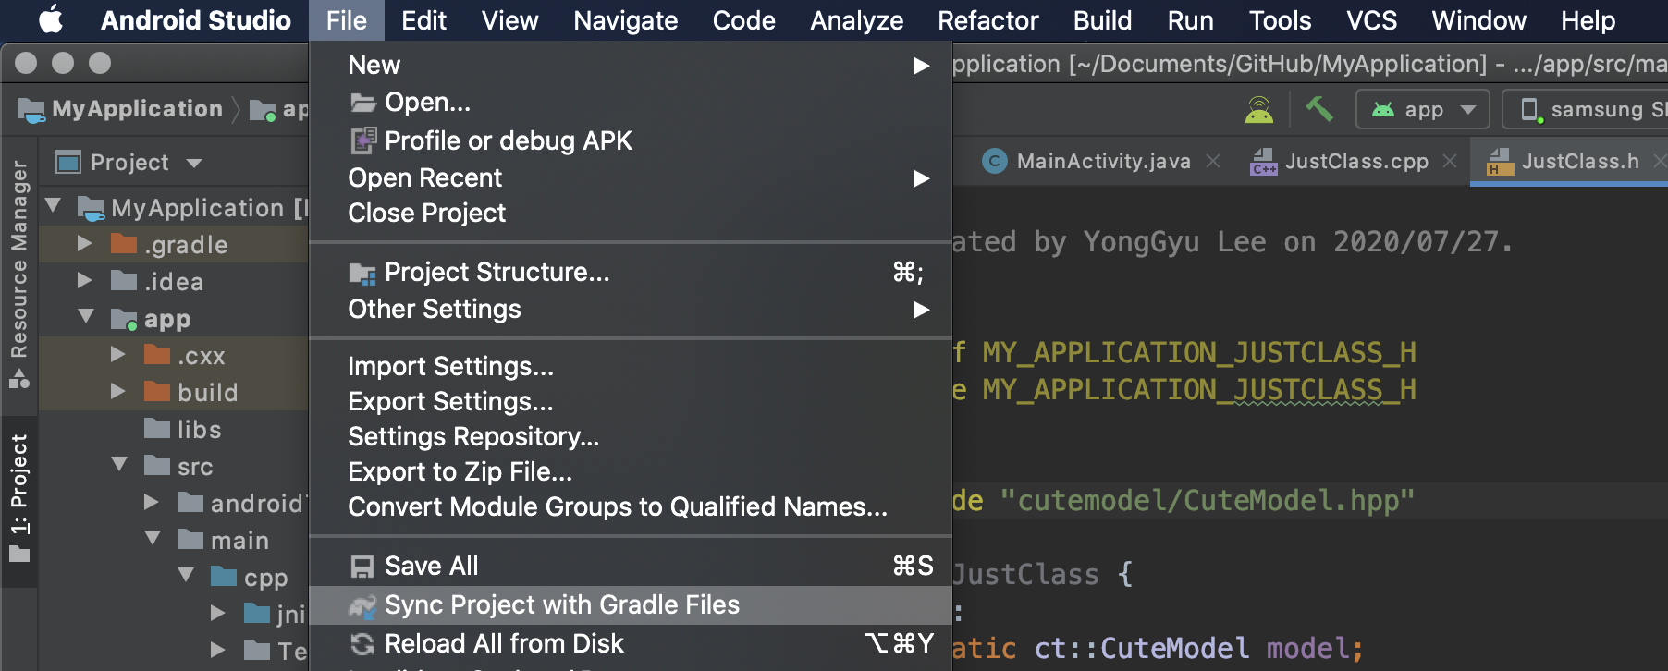The height and width of the screenshot is (671, 1668).
Task: Click Save All menu item
Action: (631, 566)
